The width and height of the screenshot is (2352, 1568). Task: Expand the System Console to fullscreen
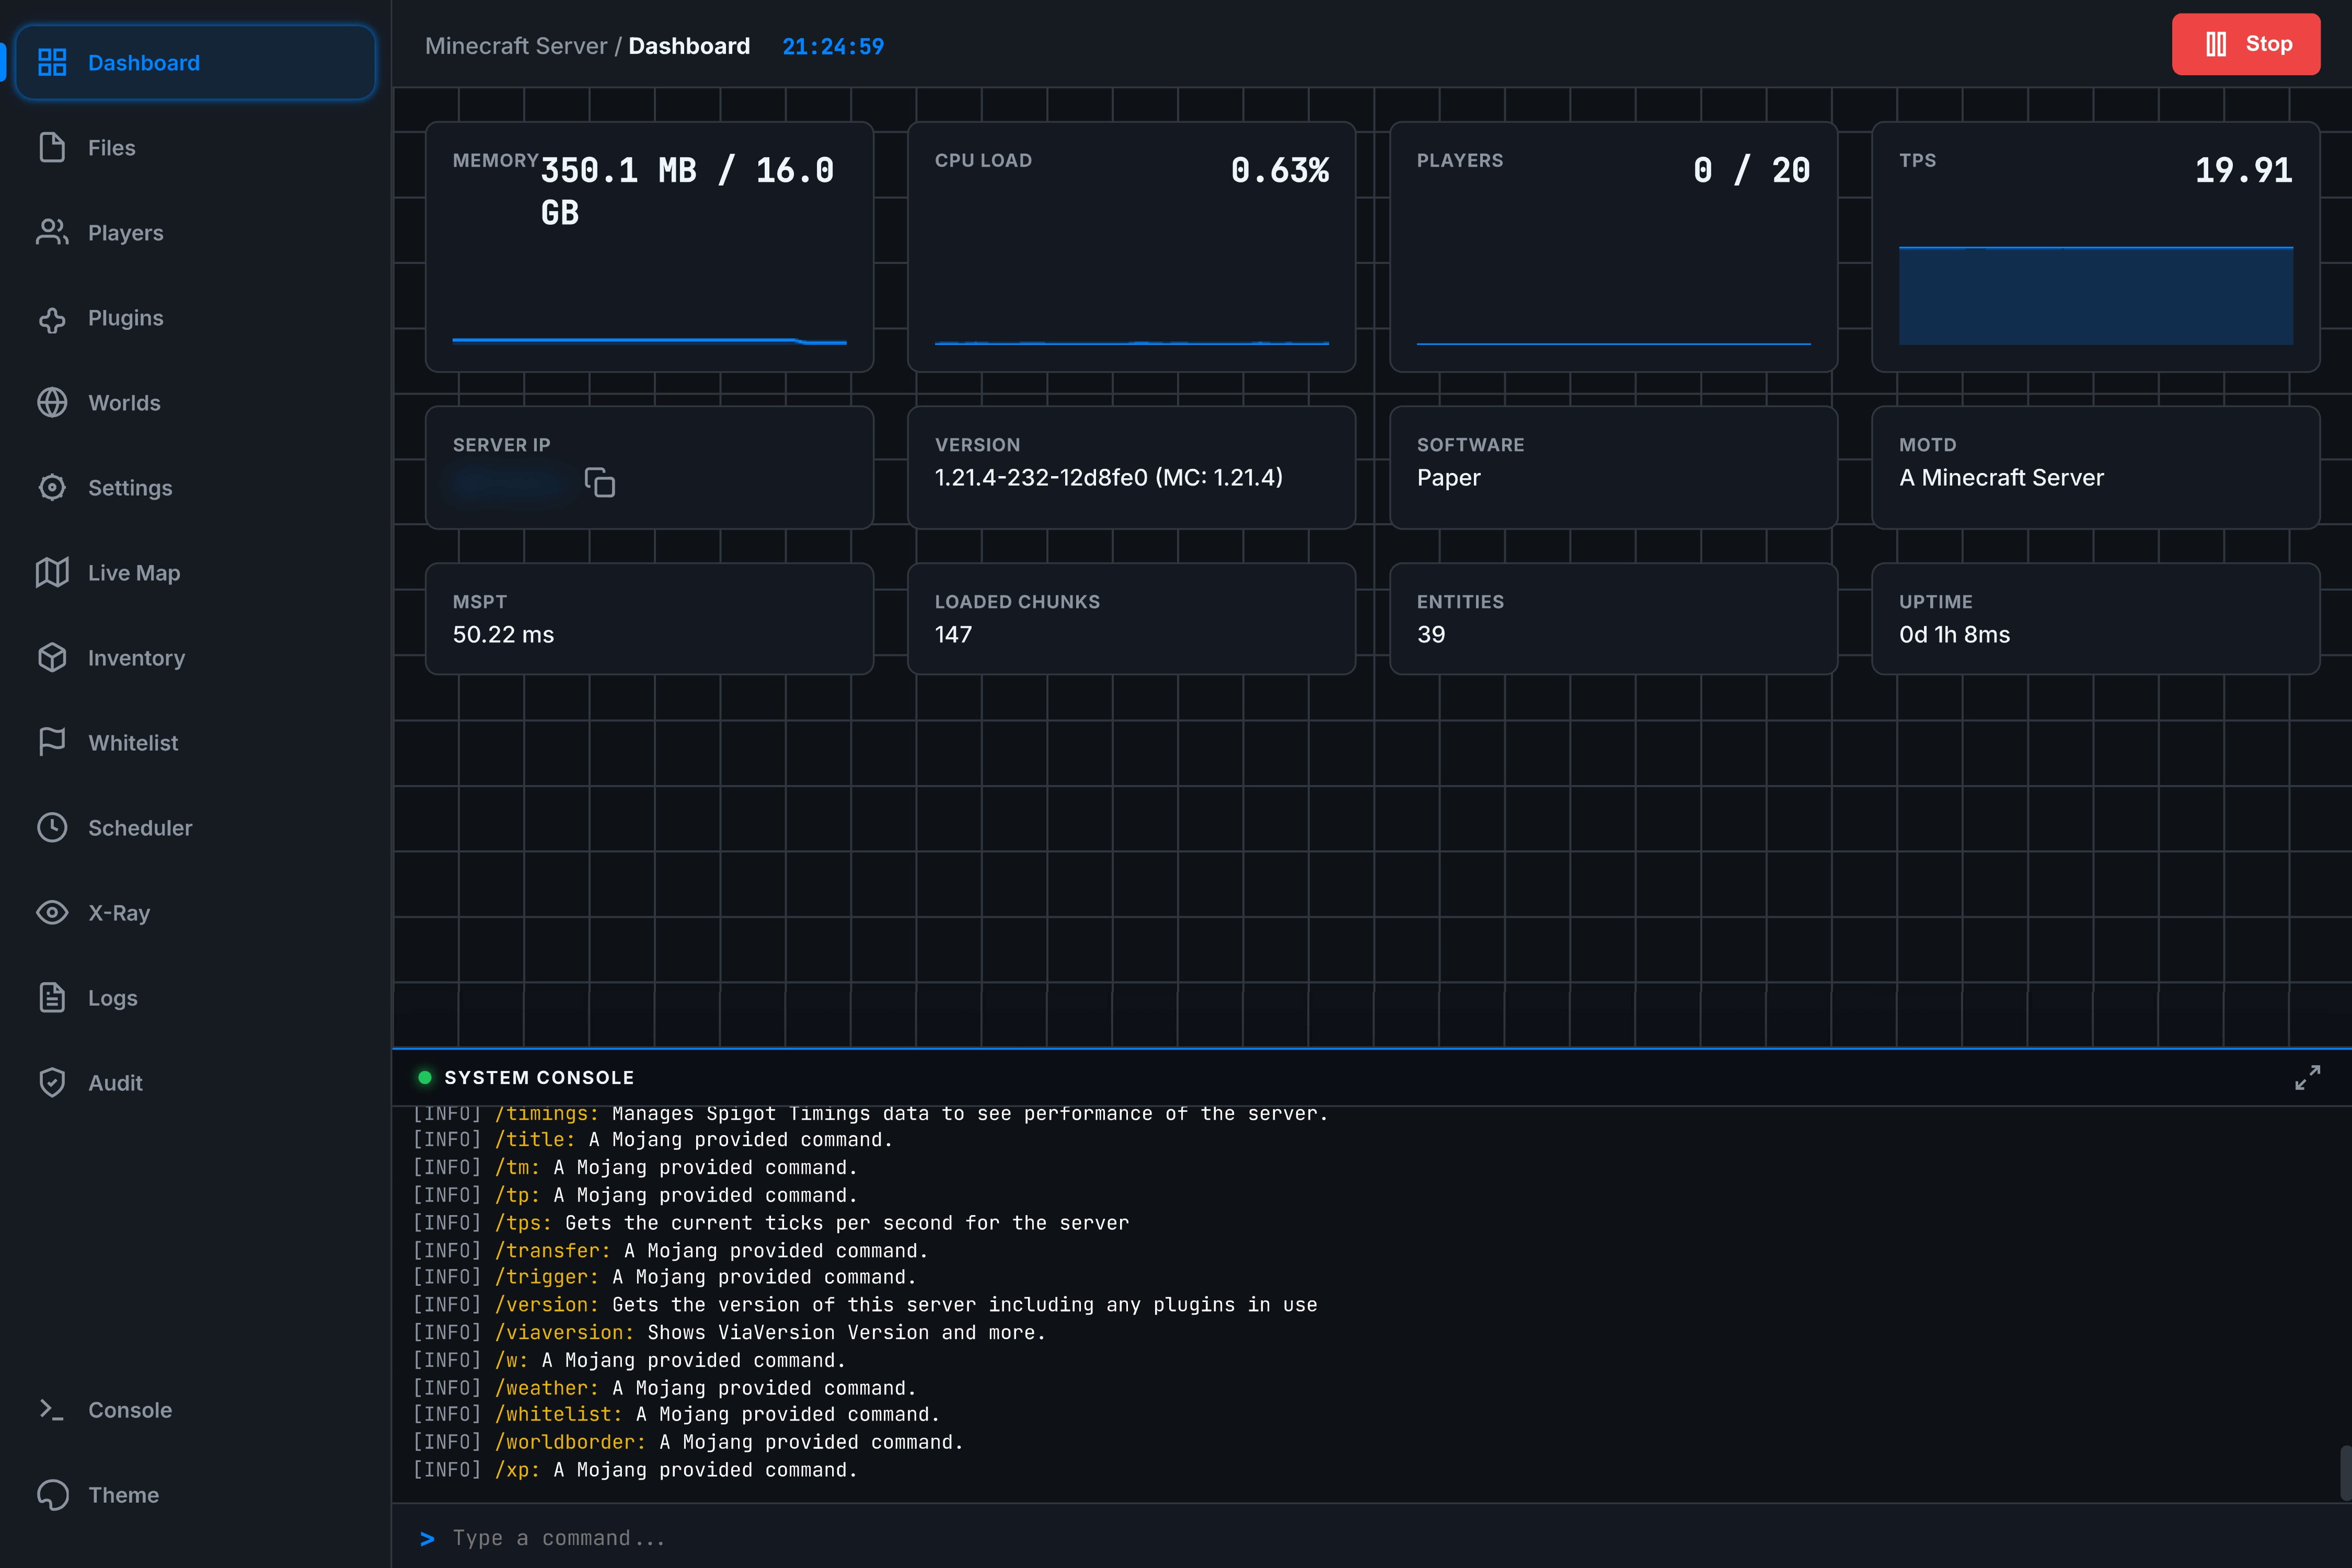2308,1077
